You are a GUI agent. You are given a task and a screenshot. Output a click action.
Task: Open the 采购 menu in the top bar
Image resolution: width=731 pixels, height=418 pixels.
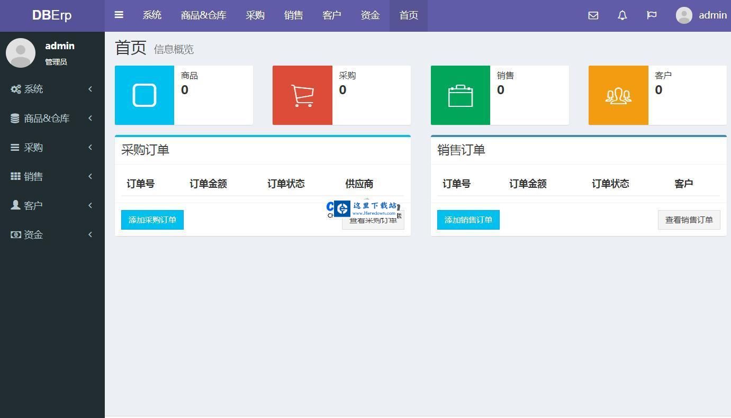coord(256,15)
